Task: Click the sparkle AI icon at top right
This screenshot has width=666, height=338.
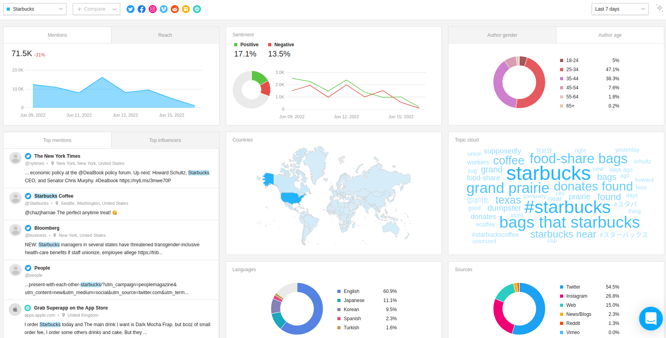Action: [x=659, y=8]
